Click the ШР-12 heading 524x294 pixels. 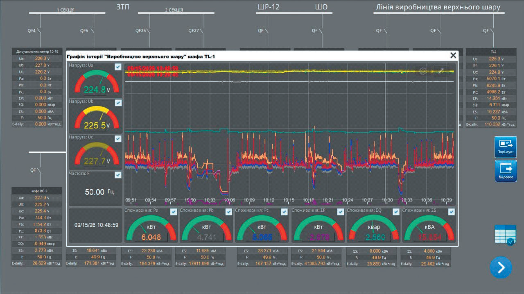268,7
